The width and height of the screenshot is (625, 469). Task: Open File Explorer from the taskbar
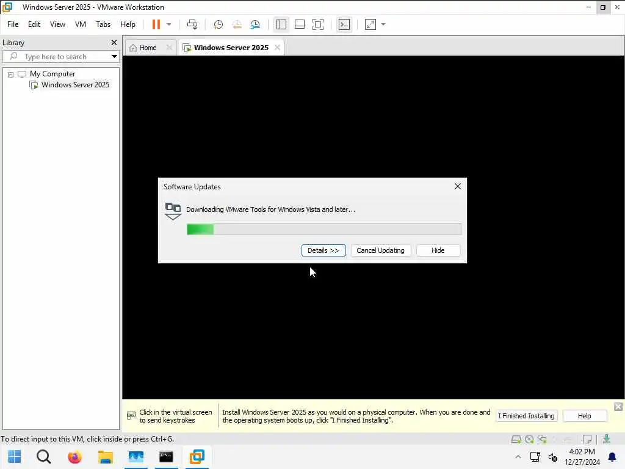(x=105, y=457)
